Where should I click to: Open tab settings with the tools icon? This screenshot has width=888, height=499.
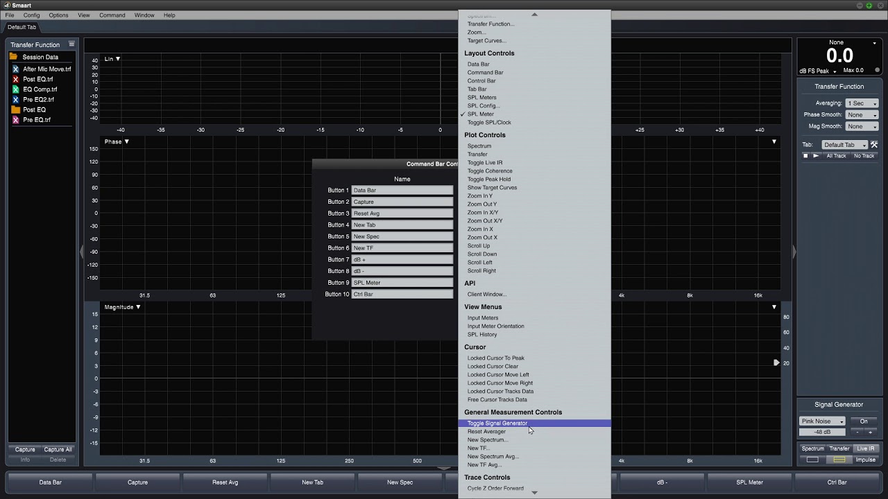(x=874, y=145)
